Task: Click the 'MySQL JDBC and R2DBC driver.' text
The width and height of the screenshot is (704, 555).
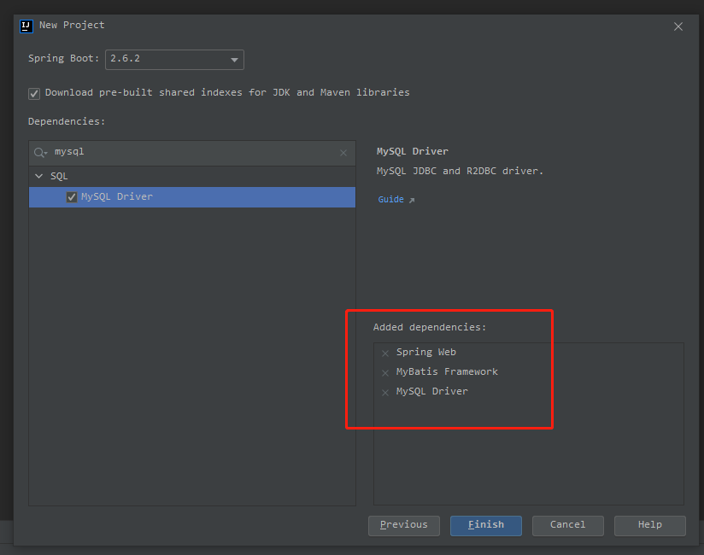Action: point(460,171)
